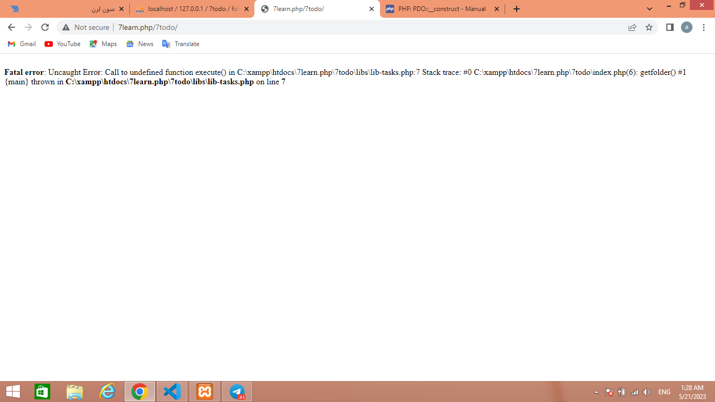Open a new browser tab
This screenshot has width=715, height=402.
click(517, 9)
